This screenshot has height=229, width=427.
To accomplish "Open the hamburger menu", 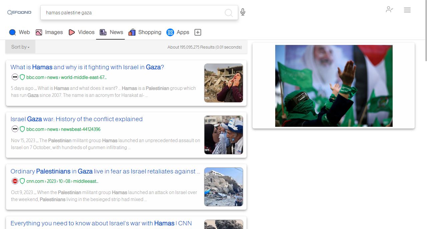I will pos(407,10).
